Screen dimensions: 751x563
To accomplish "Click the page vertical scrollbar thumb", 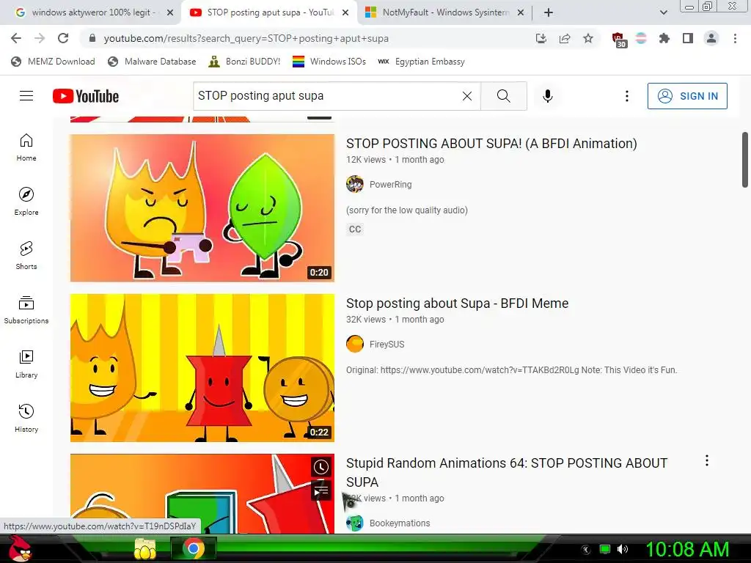I will click(745, 159).
